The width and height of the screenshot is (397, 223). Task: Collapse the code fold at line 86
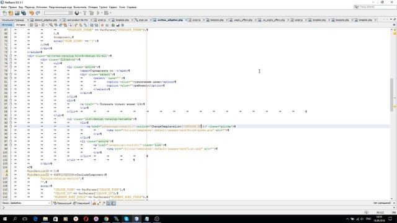11,100
